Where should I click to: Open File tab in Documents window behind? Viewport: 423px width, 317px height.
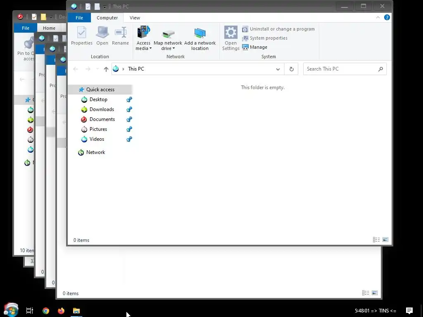[x=26, y=28]
